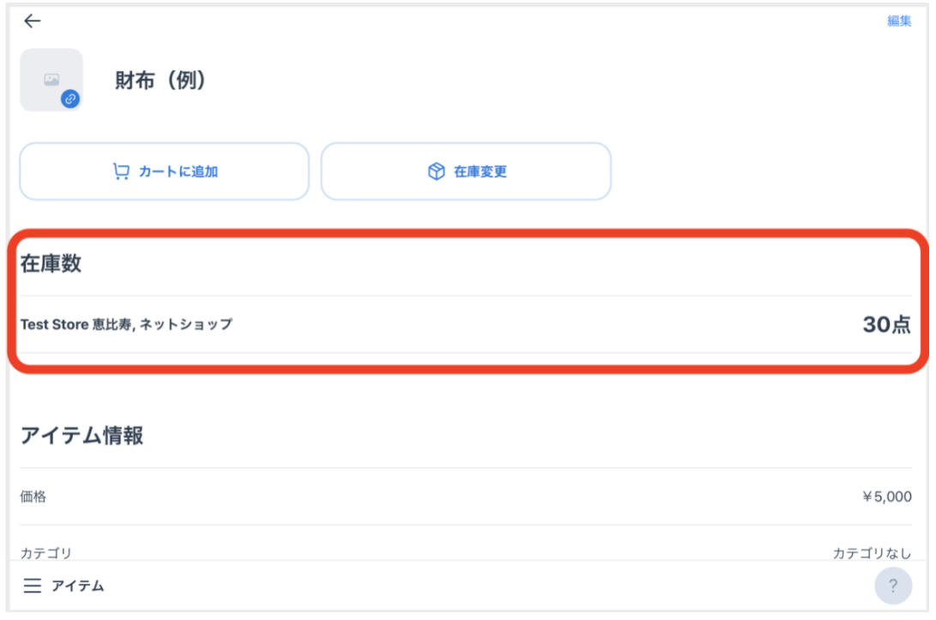Click the 財布（例） item title
This screenshot has height=620, width=936.
pos(160,80)
